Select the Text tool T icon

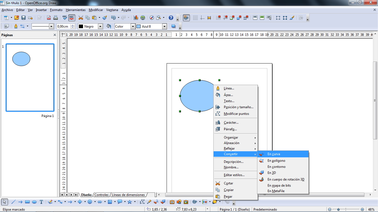[41, 202]
